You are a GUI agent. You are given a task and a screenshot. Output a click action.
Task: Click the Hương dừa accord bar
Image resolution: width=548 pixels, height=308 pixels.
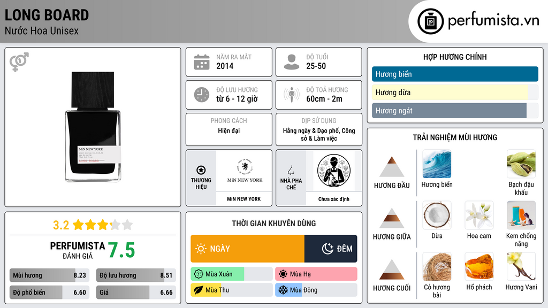(455, 92)
